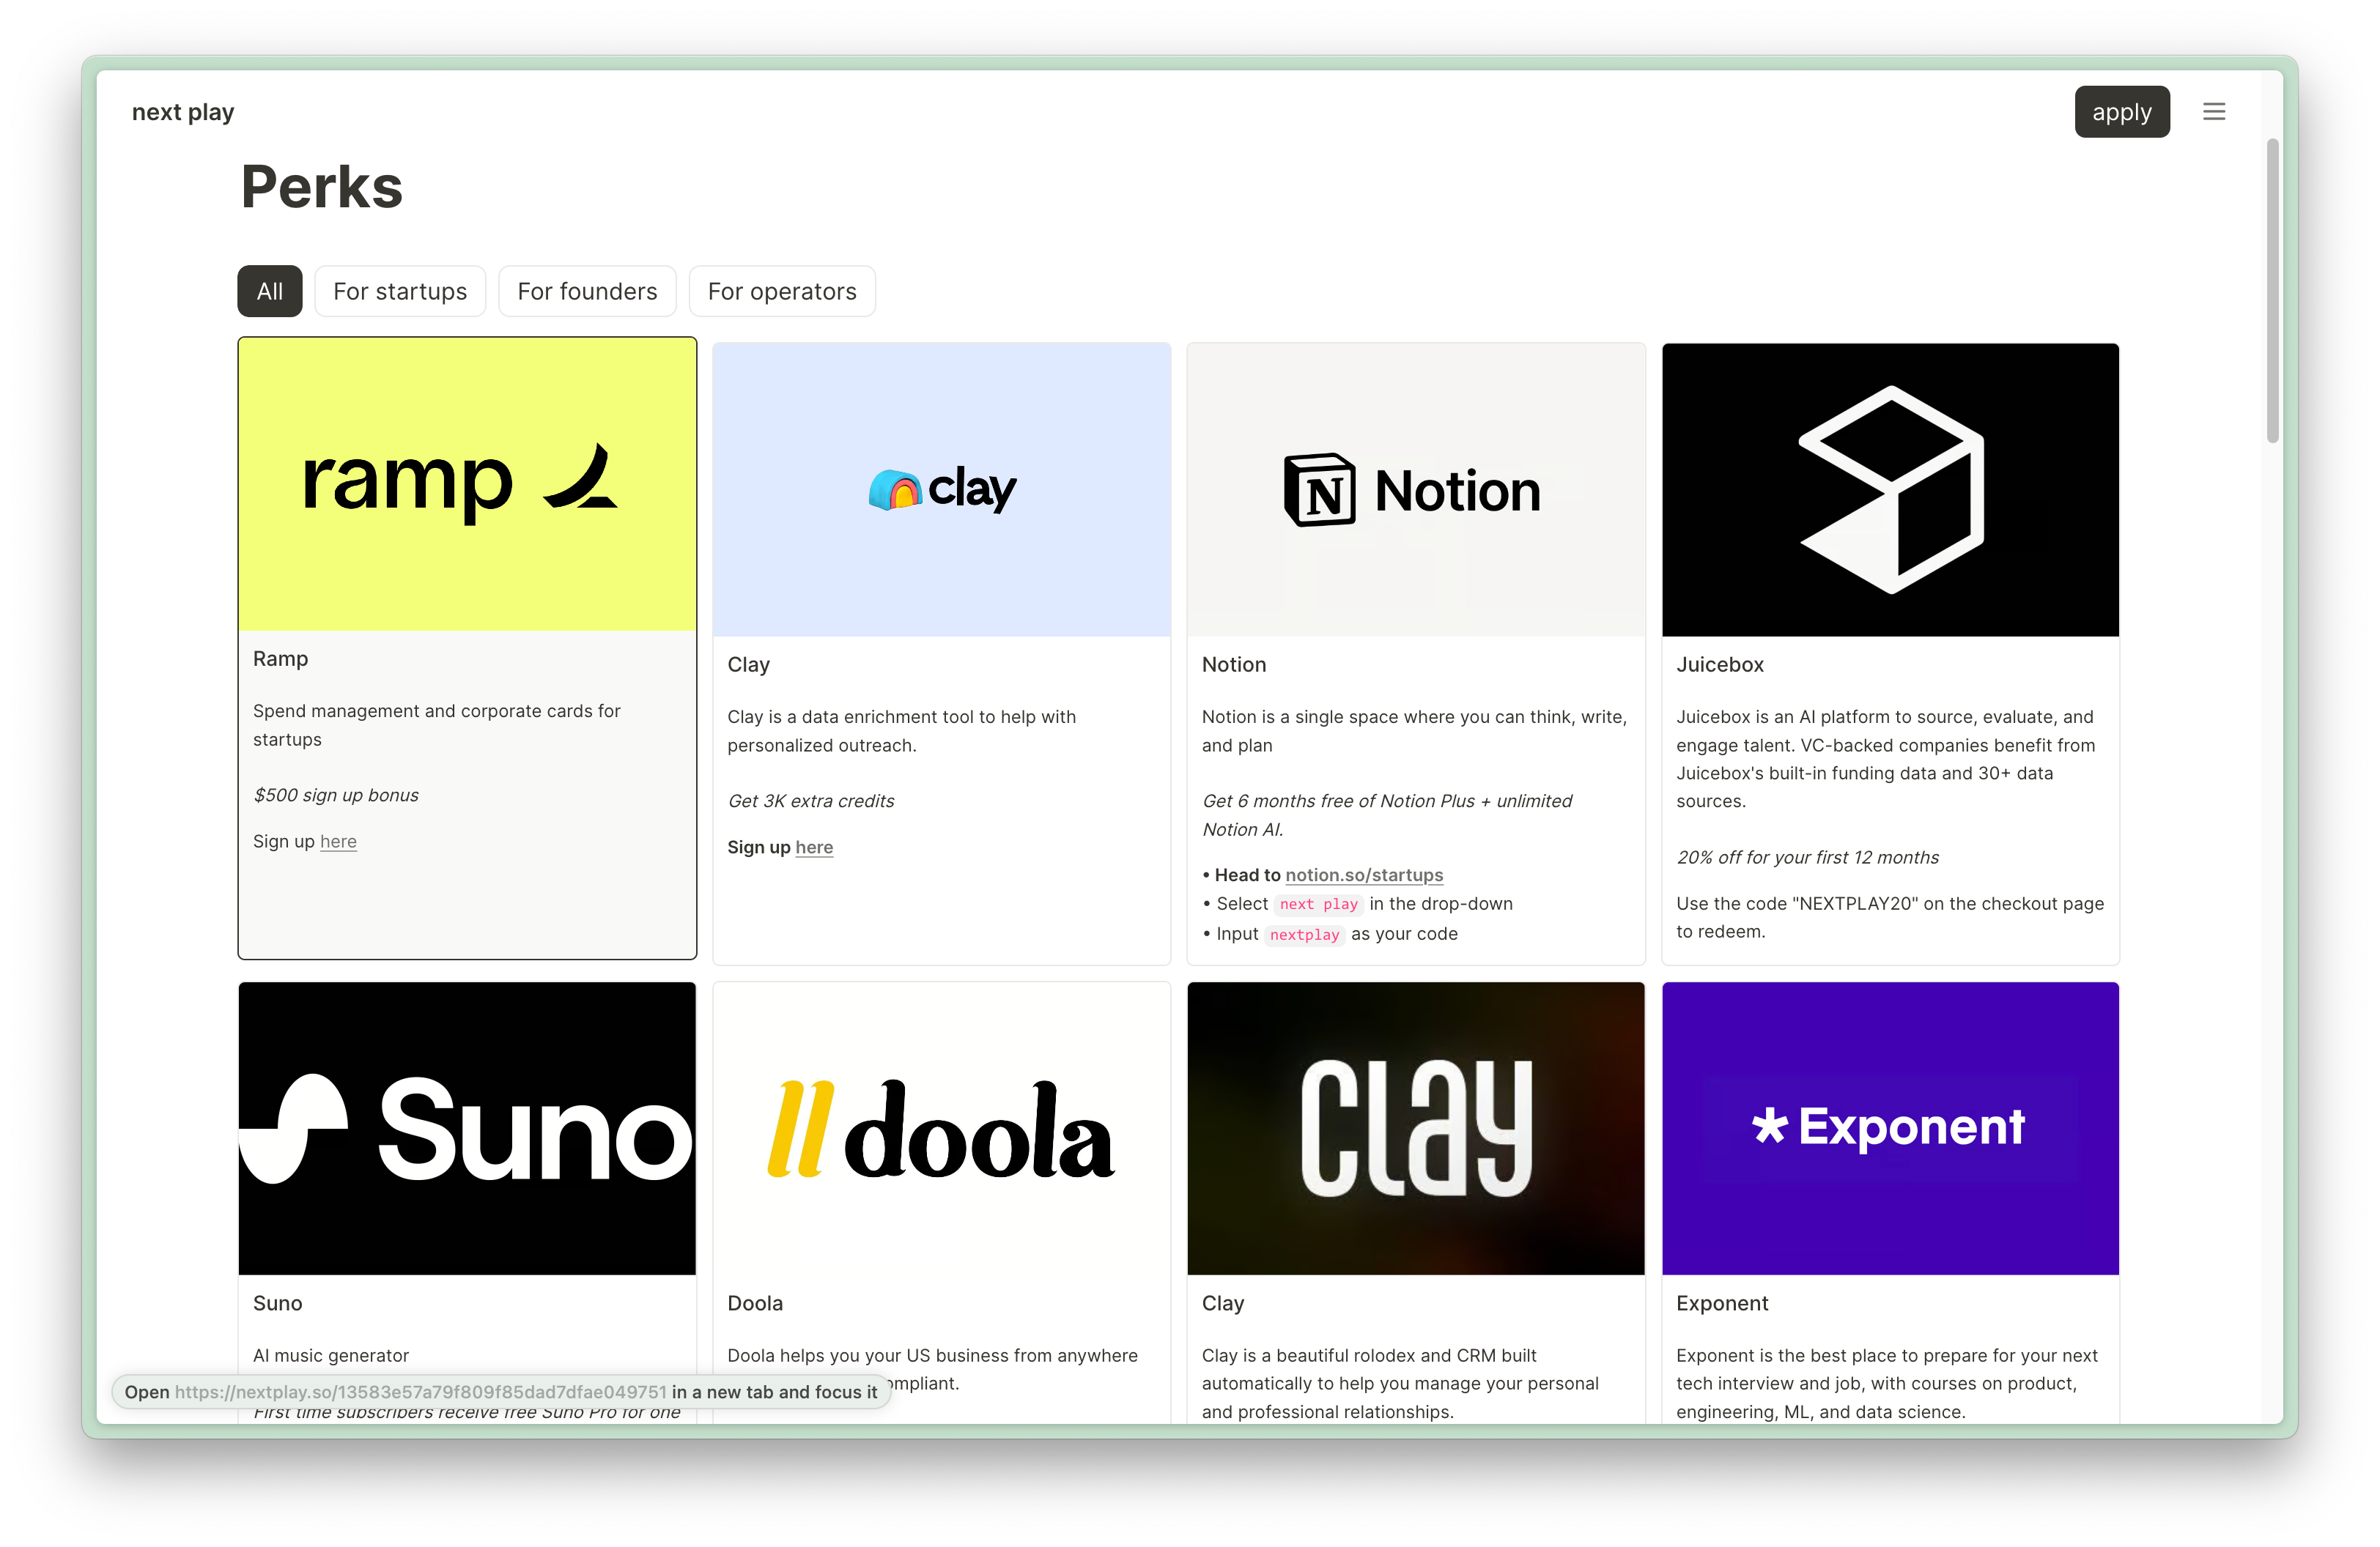Click the '$500 sign up bonus' text

coord(335,795)
